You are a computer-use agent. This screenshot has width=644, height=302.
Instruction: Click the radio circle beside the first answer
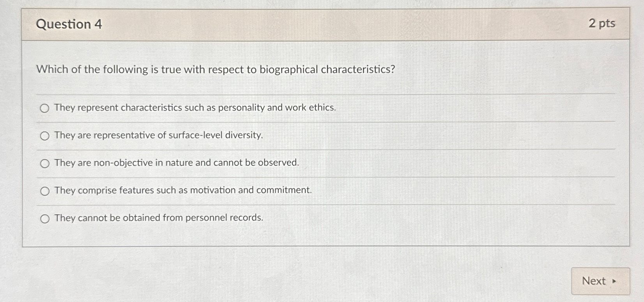[45, 108]
